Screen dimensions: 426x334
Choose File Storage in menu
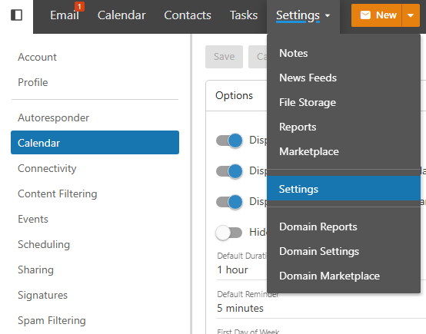(344, 103)
